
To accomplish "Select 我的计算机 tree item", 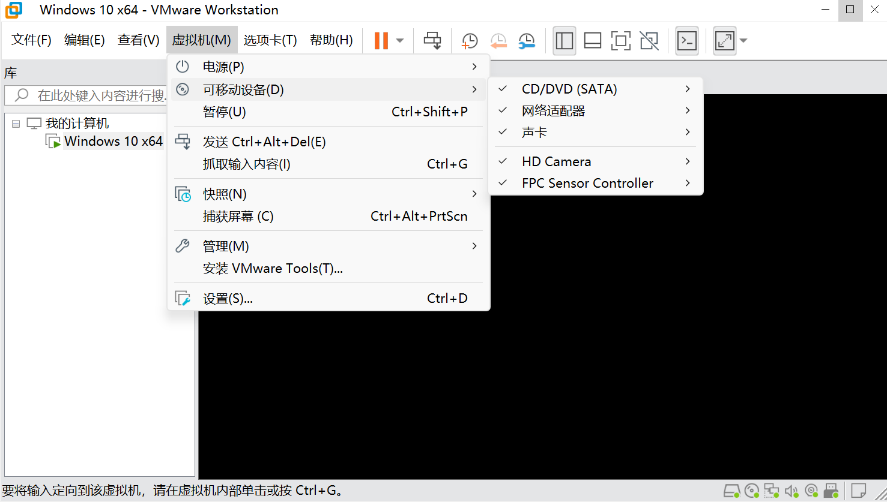I will tap(77, 124).
